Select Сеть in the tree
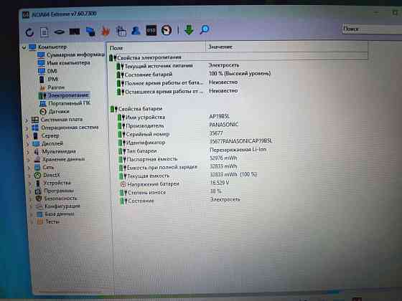 48,168
